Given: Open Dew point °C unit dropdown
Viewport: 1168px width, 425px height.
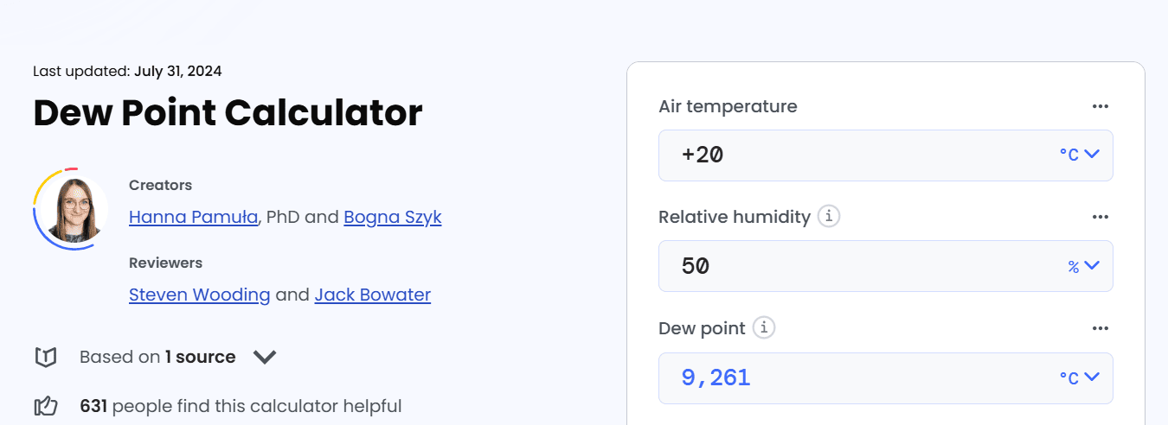Looking at the screenshot, I should click(1079, 377).
